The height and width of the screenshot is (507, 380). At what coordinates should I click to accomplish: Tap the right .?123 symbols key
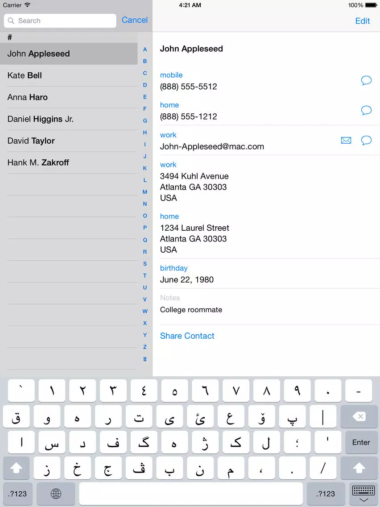click(x=326, y=494)
